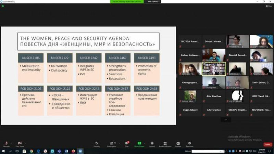Open Firefox from the Windows taskbar
This screenshot has height=154, width=274.
73,151
